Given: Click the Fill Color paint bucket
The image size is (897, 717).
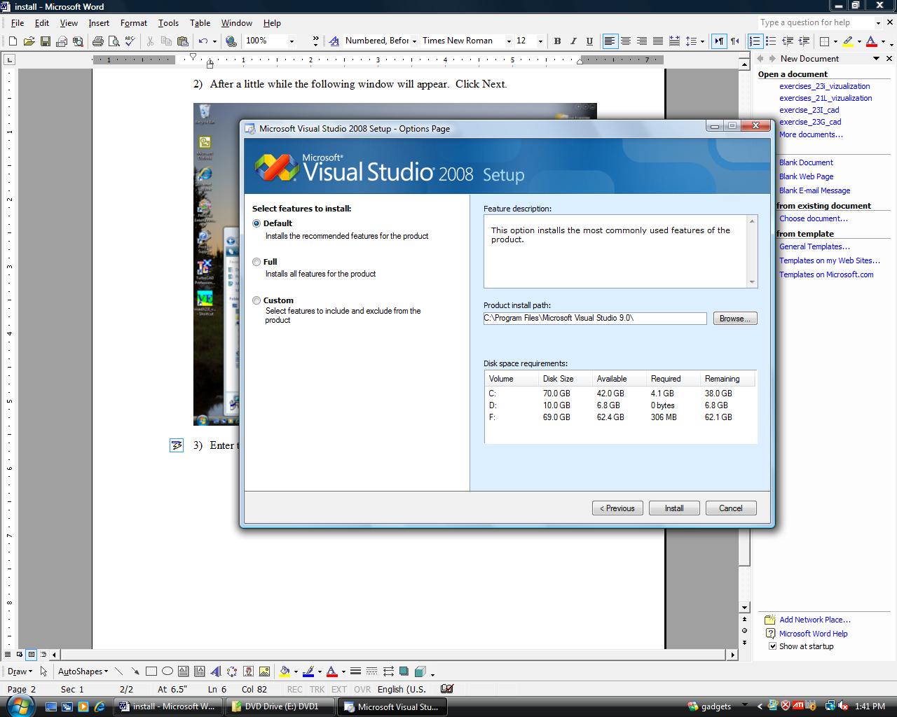Looking at the screenshot, I should (285, 671).
